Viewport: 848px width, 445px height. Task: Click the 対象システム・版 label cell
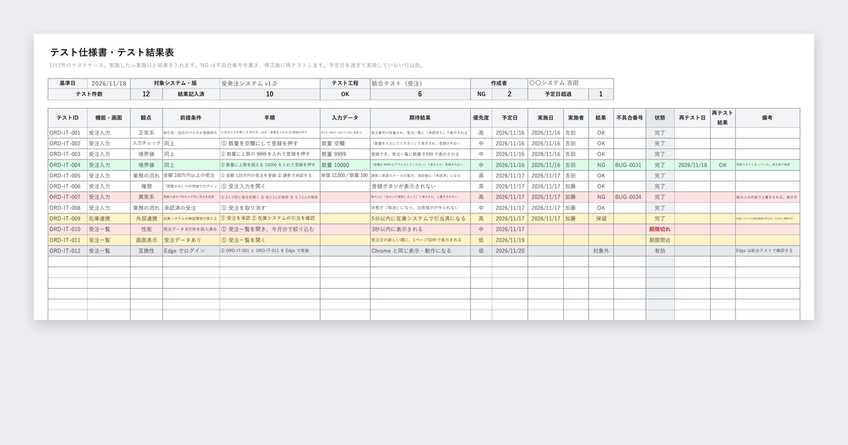click(175, 83)
